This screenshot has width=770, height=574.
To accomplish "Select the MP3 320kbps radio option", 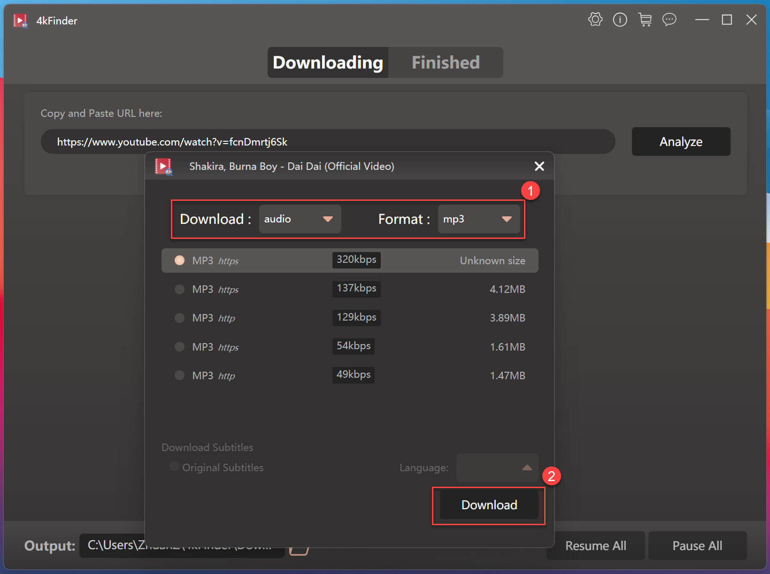I will 179,260.
